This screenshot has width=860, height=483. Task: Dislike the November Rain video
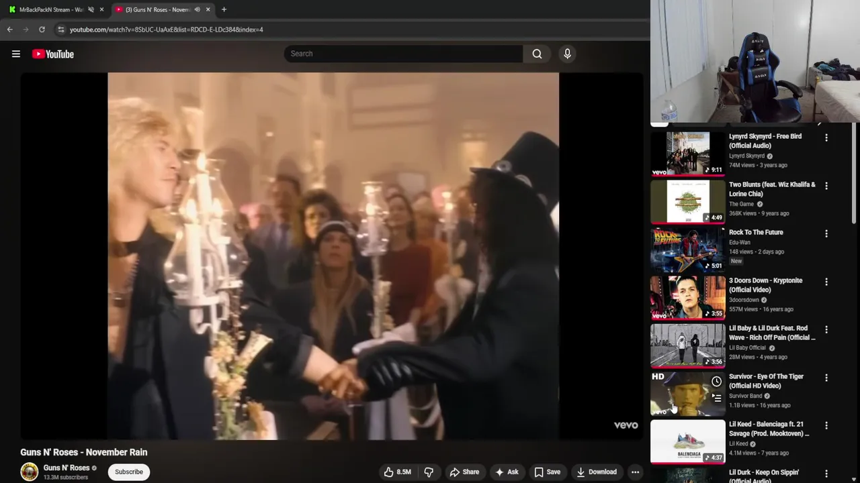[429, 472]
